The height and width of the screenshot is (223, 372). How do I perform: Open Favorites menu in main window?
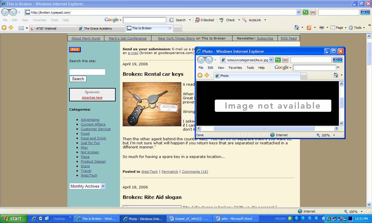[x=39, y=20]
